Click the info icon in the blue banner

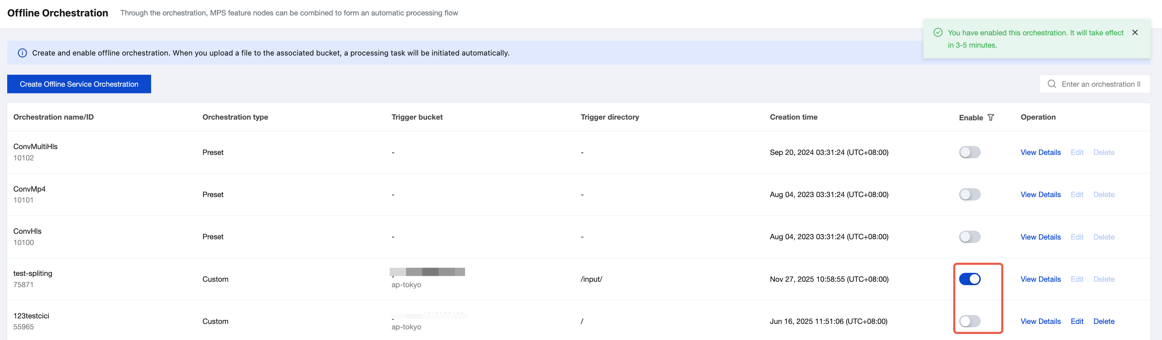pos(22,53)
